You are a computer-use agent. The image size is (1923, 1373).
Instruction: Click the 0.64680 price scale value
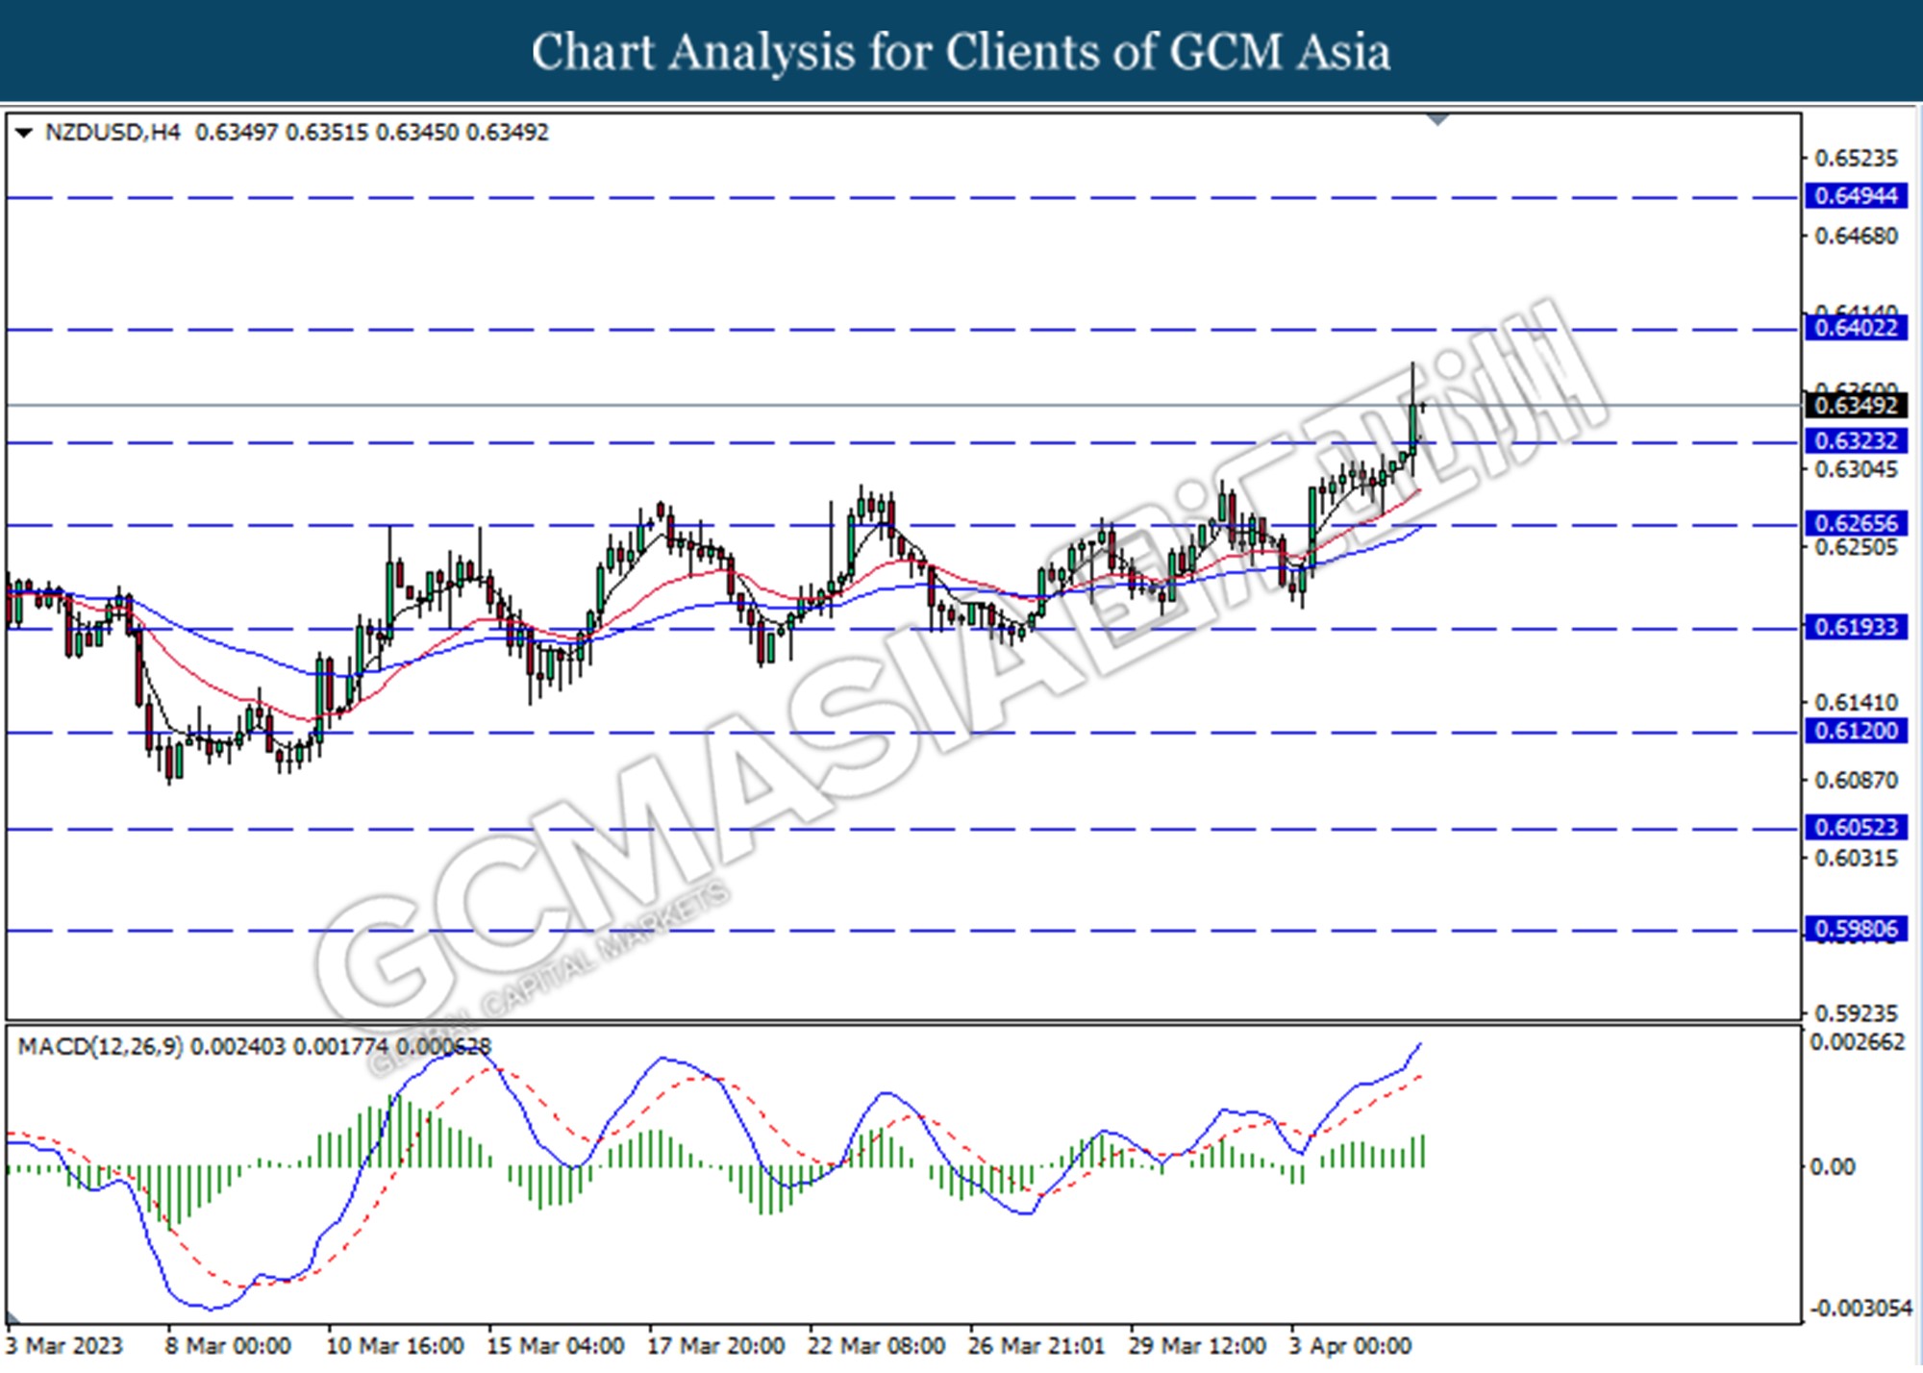point(1856,236)
